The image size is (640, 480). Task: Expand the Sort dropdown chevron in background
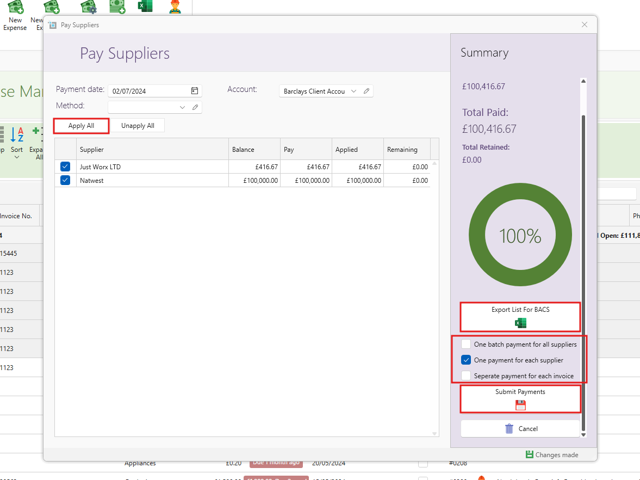click(17, 157)
